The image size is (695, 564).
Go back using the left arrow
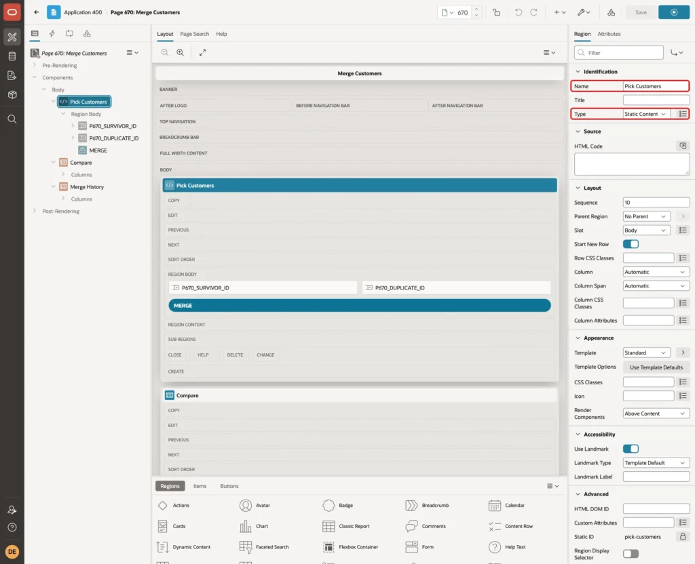coord(37,12)
